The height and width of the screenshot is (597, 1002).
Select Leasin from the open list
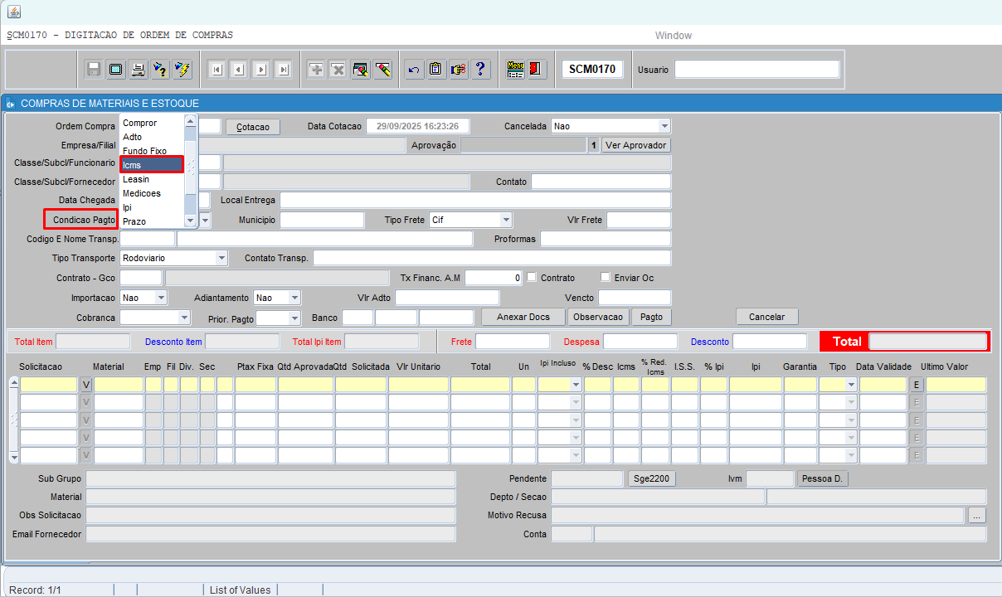pos(136,179)
